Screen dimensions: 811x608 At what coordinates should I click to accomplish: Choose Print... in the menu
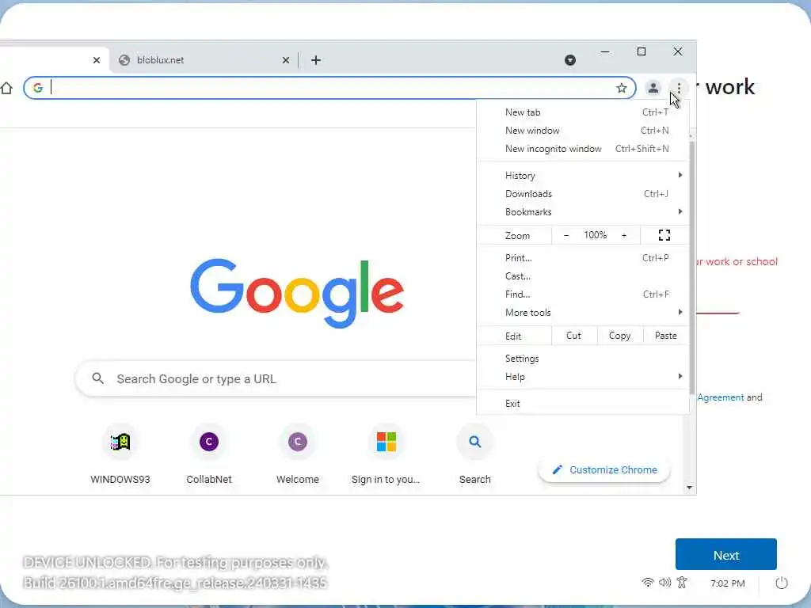[583, 258]
